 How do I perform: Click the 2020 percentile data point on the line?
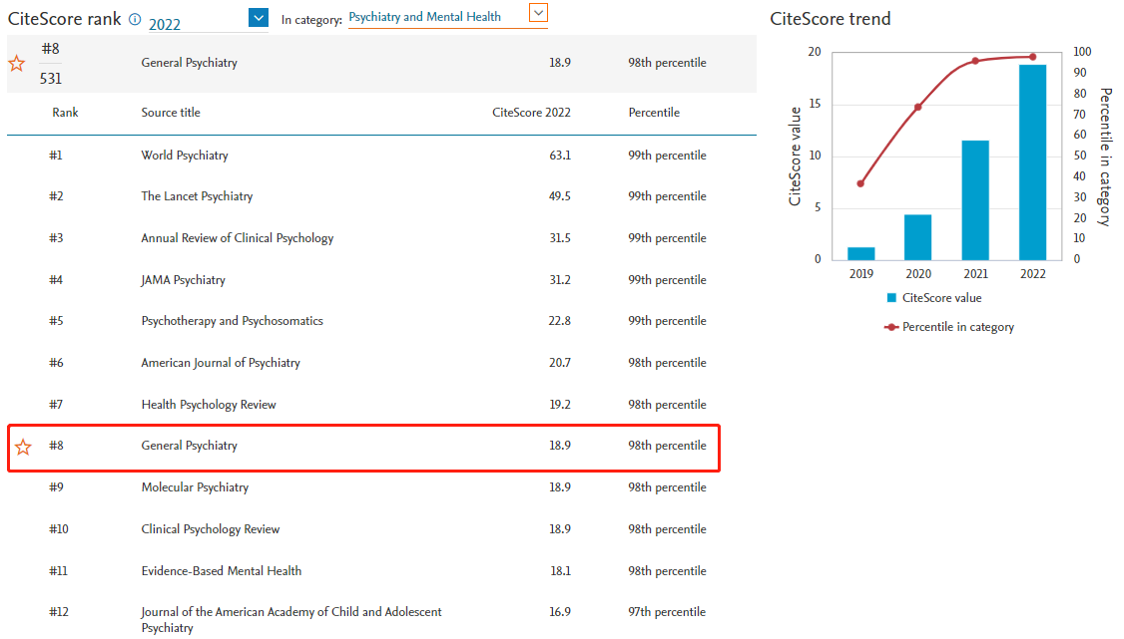pyautogui.click(x=918, y=107)
